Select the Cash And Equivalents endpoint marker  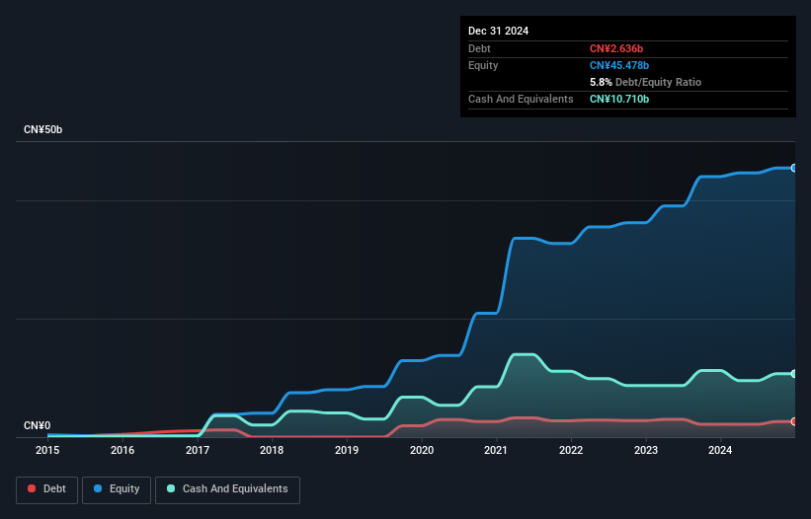(794, 373)
